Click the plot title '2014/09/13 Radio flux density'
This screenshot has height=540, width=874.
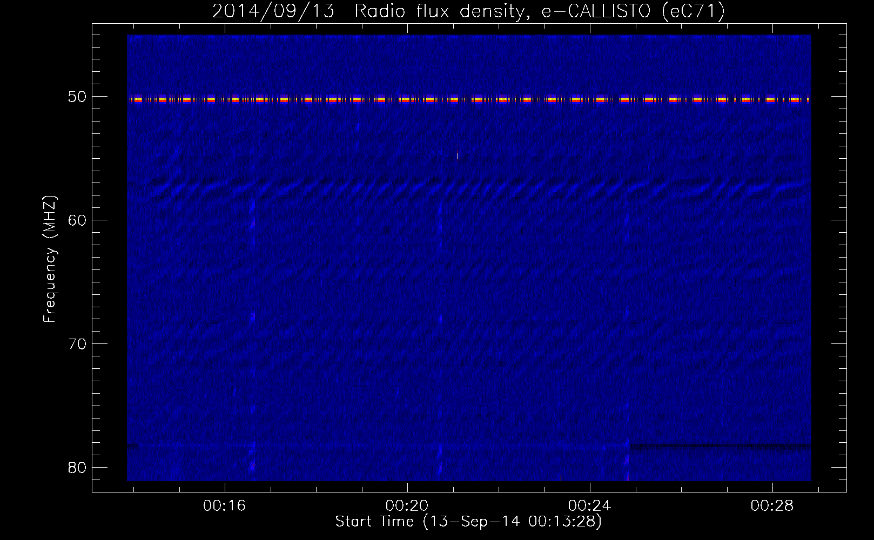click(x=468, y=11)
